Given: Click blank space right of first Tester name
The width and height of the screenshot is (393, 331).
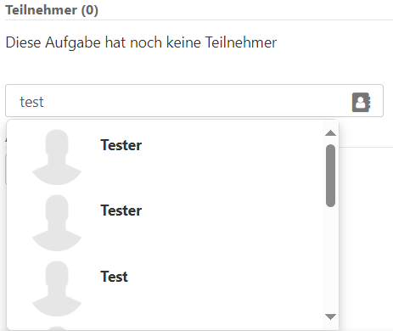Looking at the screenshot, I should point(232,145).
